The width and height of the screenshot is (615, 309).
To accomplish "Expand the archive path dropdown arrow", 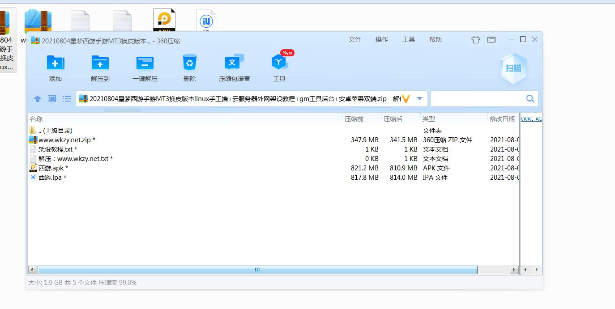I will [x=419, y=99].
